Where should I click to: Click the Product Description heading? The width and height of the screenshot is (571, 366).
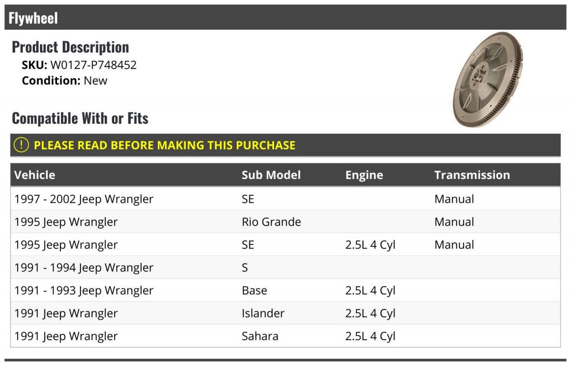tap(70, 47)
